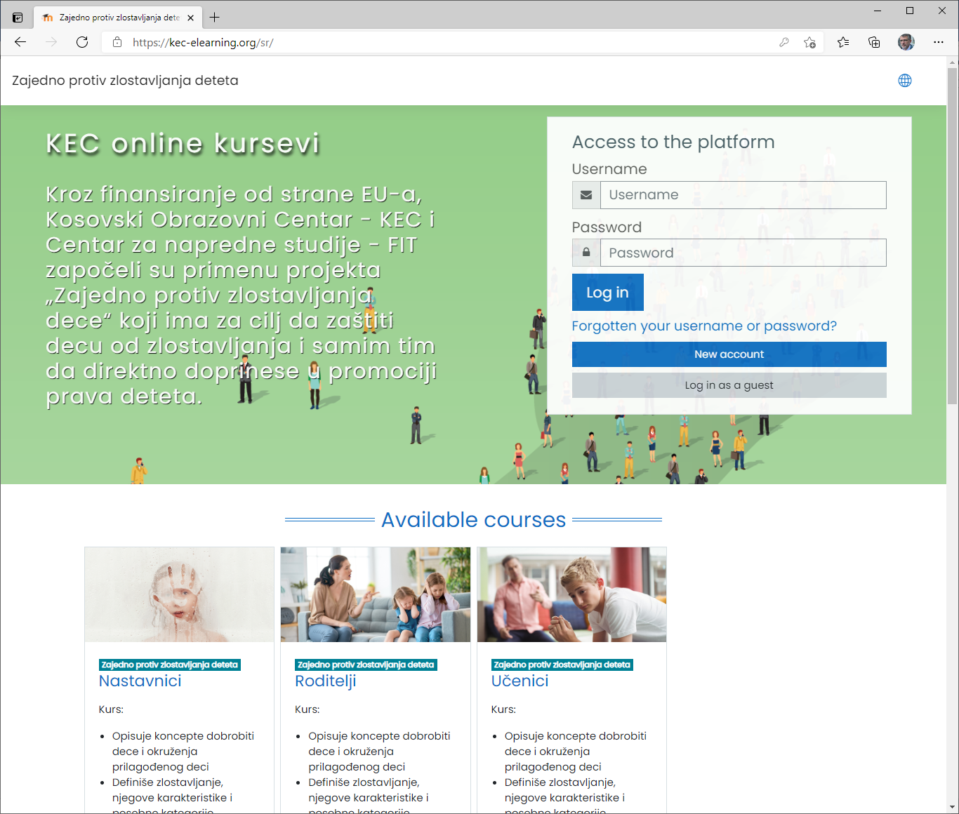Open the Collections icon in toolbar
Screen dimensions: 959x814
[x=874, y=42]
